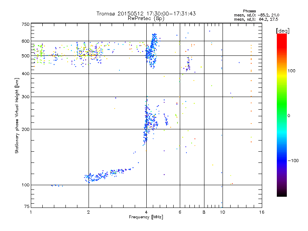Screen dimensions: 308x231
Task: Click the plot title 'Tromsø 20150512 17:30:00-17:31:43'
Action: coord(146,13)
